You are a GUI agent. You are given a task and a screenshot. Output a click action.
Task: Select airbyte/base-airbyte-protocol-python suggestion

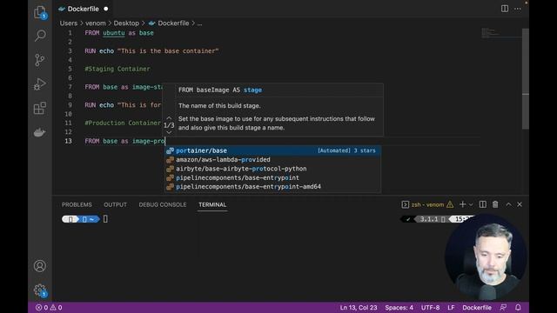click(x=272, y=169)
